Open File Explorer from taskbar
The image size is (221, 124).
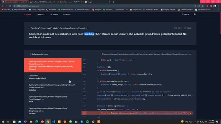[x=31, y=122]
